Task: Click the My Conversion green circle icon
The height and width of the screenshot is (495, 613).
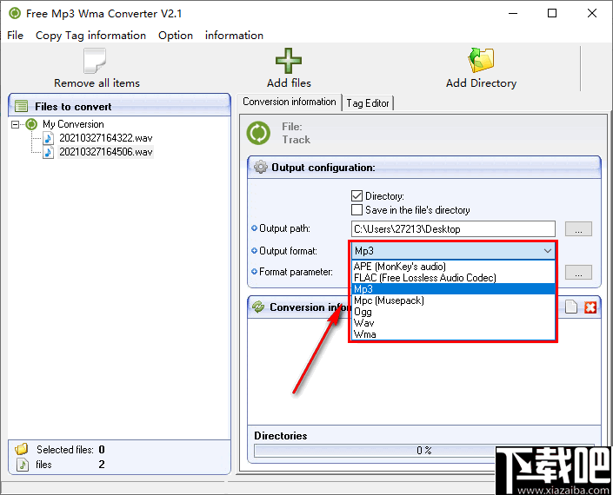Action: click(31, 124)
